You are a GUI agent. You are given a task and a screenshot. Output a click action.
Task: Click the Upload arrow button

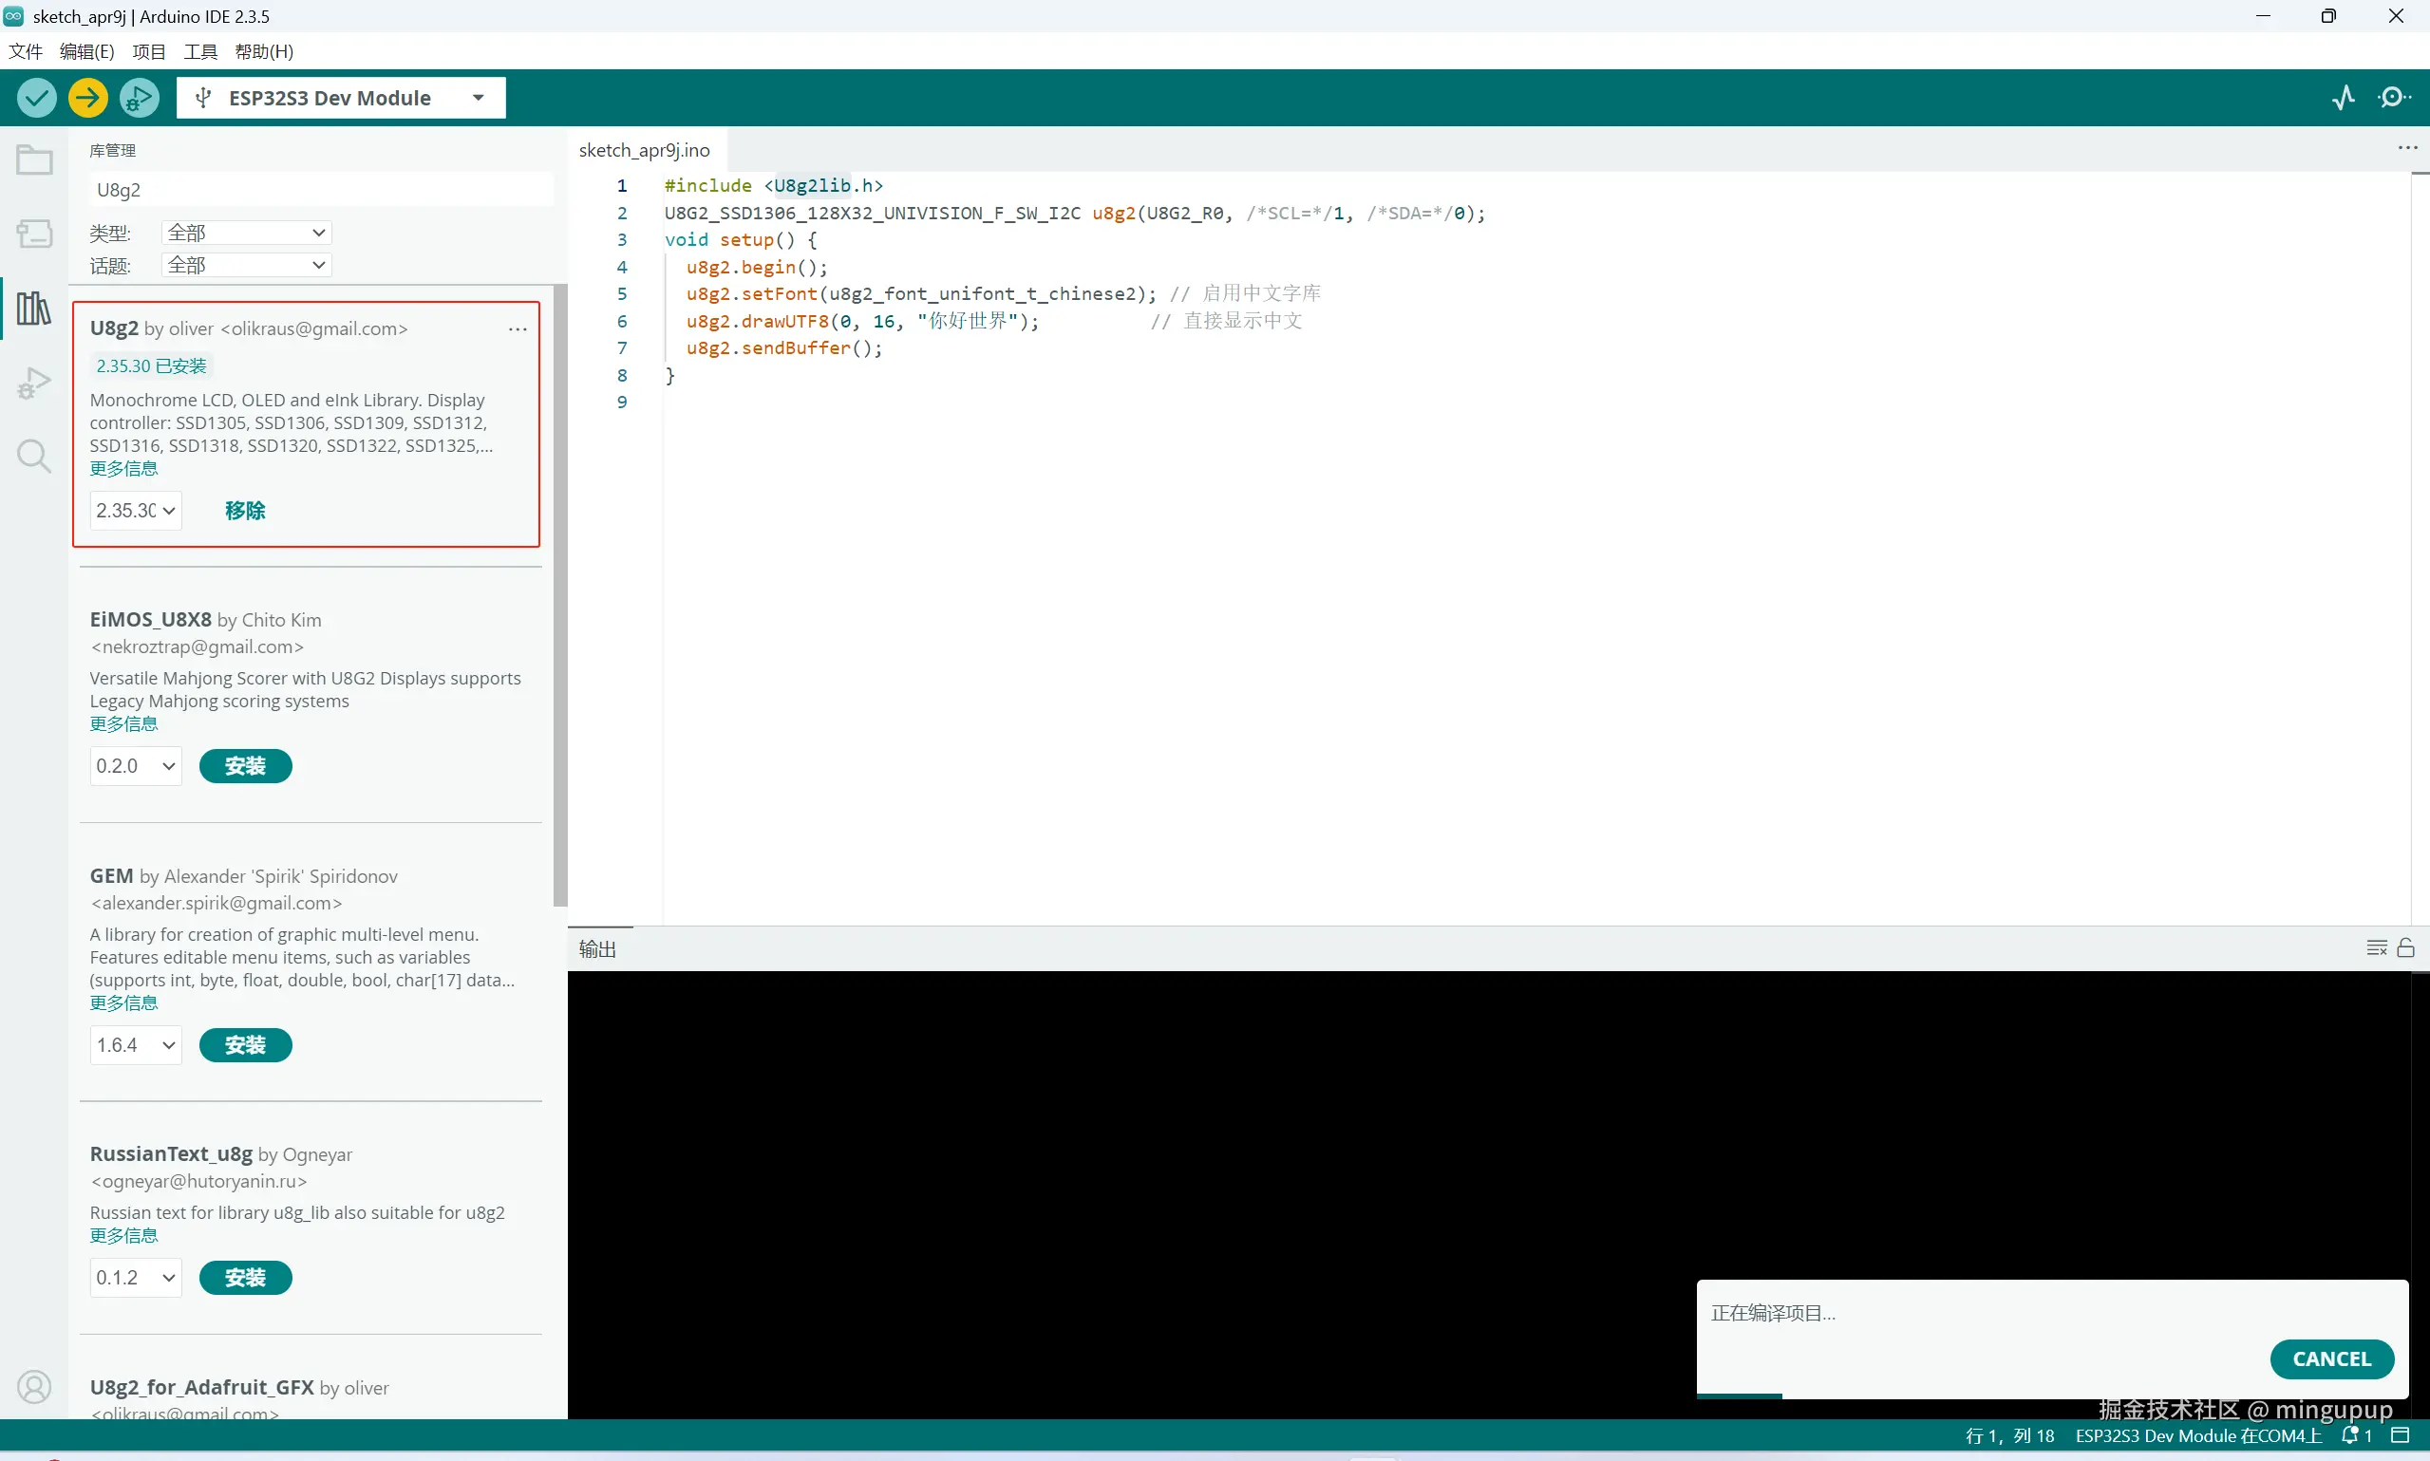coord(88,98)
